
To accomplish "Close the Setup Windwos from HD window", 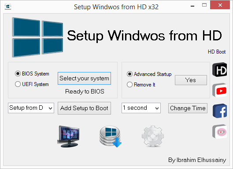I will (x=220, y=5).
